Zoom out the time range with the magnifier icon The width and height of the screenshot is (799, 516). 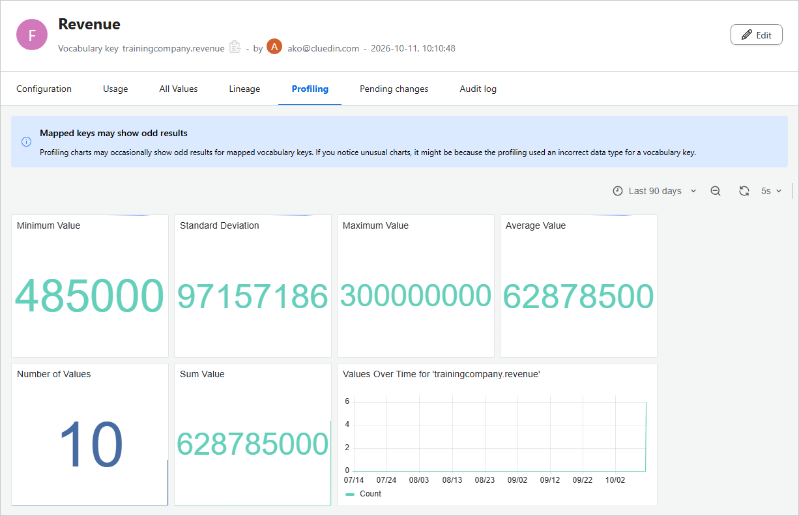pos(716,191)
